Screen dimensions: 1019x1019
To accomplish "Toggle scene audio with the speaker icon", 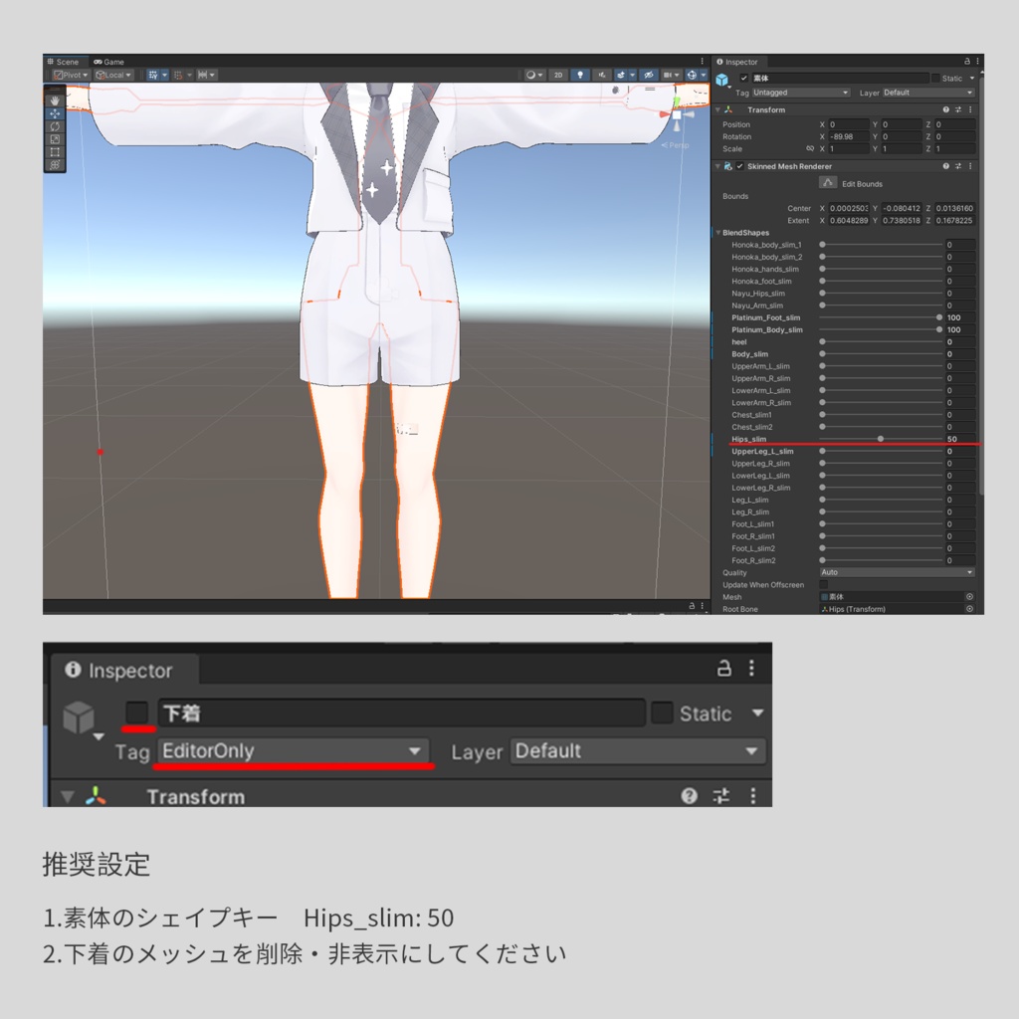I will [602, 75].
